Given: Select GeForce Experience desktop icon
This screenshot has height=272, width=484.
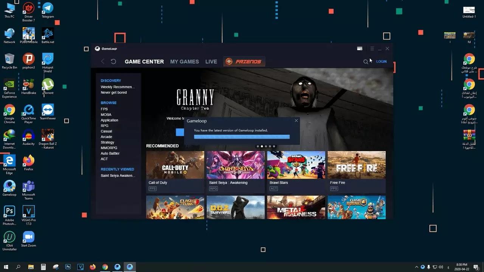Looking at the screenshot, I should [x=9, y=88].
